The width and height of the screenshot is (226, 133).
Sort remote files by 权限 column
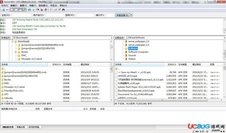click(216, 65)
